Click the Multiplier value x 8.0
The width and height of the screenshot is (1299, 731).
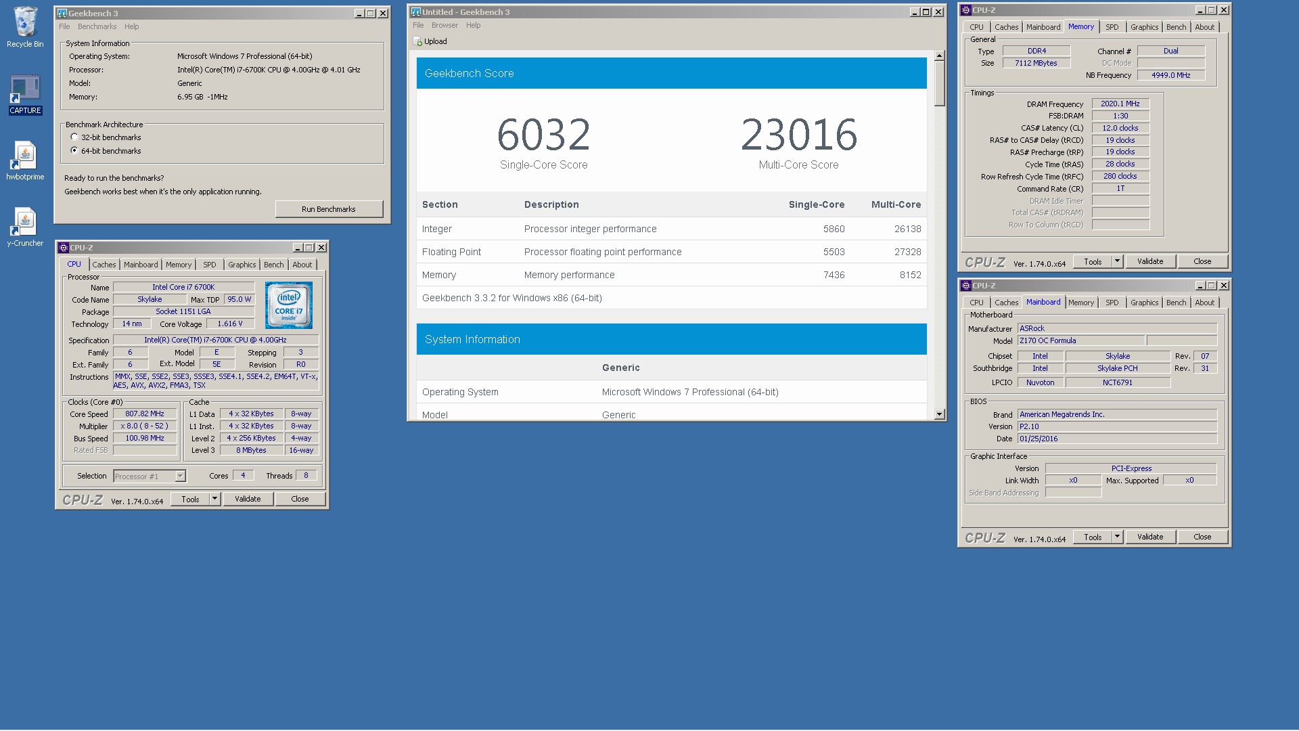pos(145,426)
